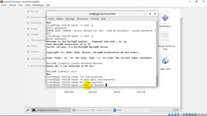Open the Aide menu in VirtualBox
The width and height of the screenshot is (207, 116).
[48, 5]
